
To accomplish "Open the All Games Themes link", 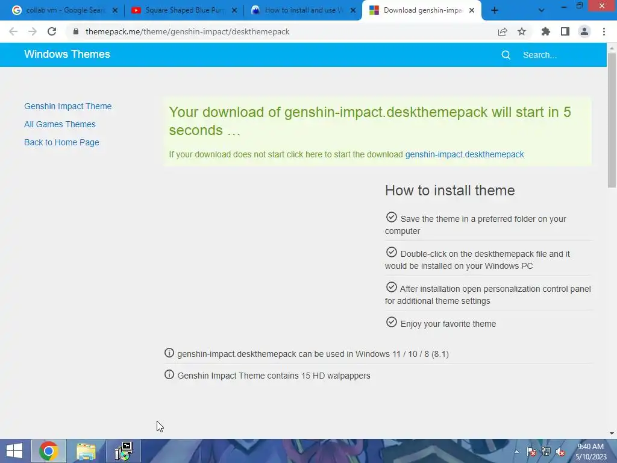I will point(60,124).
